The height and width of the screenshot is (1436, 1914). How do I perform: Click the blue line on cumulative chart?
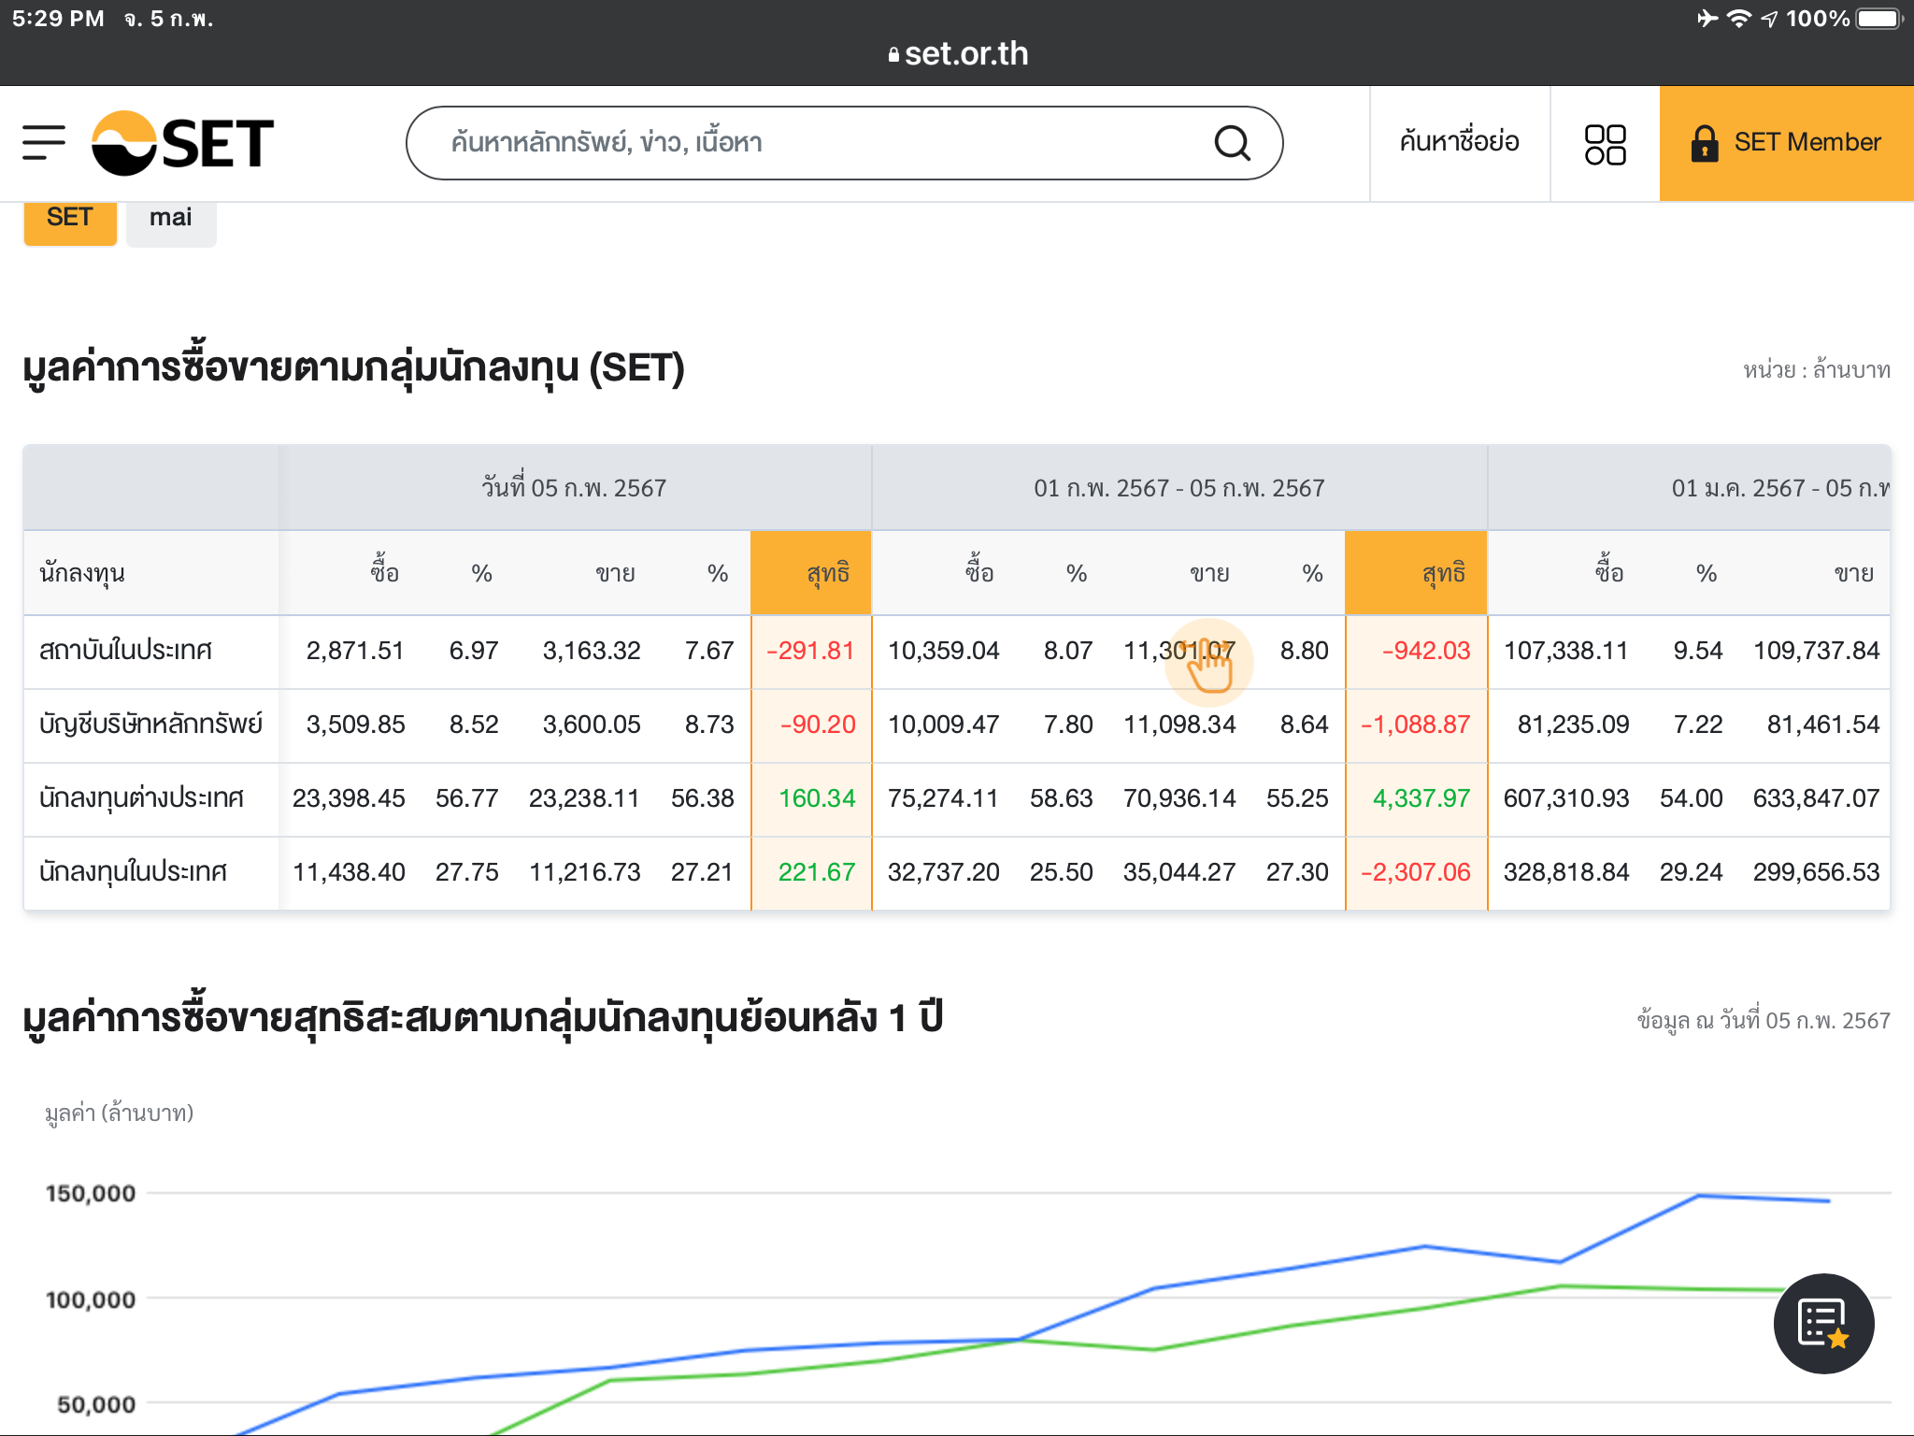(x=1290, y=1268)
